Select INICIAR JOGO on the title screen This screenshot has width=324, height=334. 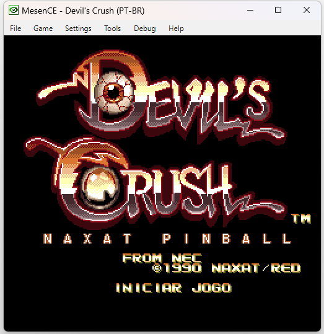point(174,288)
